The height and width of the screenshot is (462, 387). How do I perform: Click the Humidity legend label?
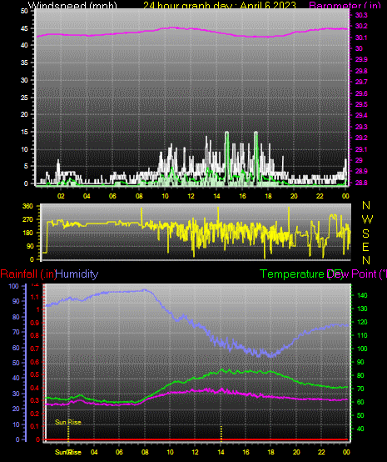(x=77, y=274)
